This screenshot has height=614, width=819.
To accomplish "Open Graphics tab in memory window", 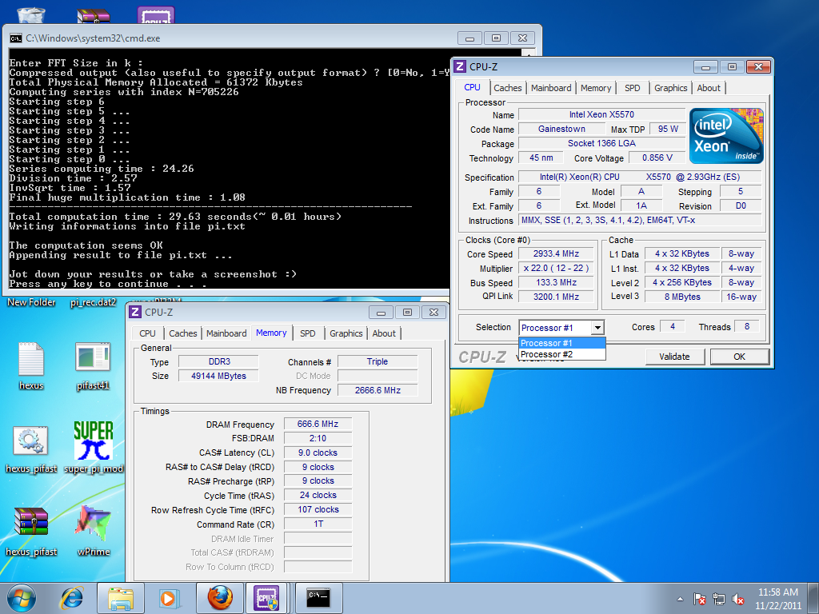I will [x=346, y=333].
